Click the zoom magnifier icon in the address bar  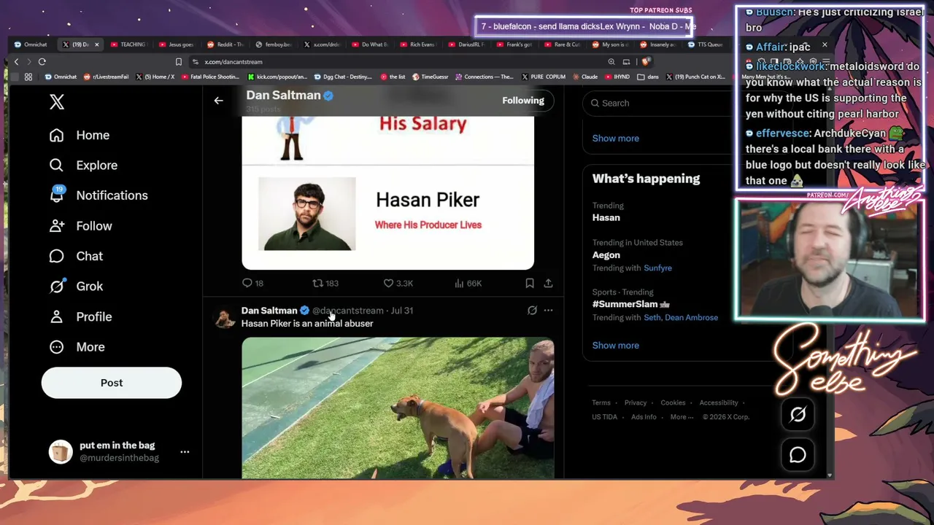tap(611, 62)
